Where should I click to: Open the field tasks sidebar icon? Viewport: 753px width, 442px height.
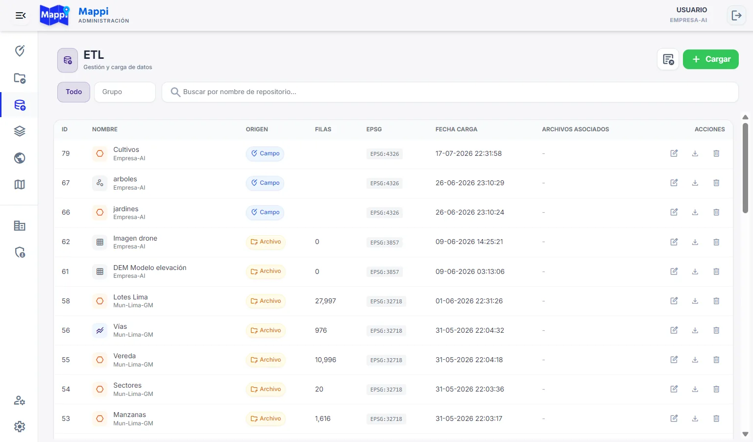20,51
